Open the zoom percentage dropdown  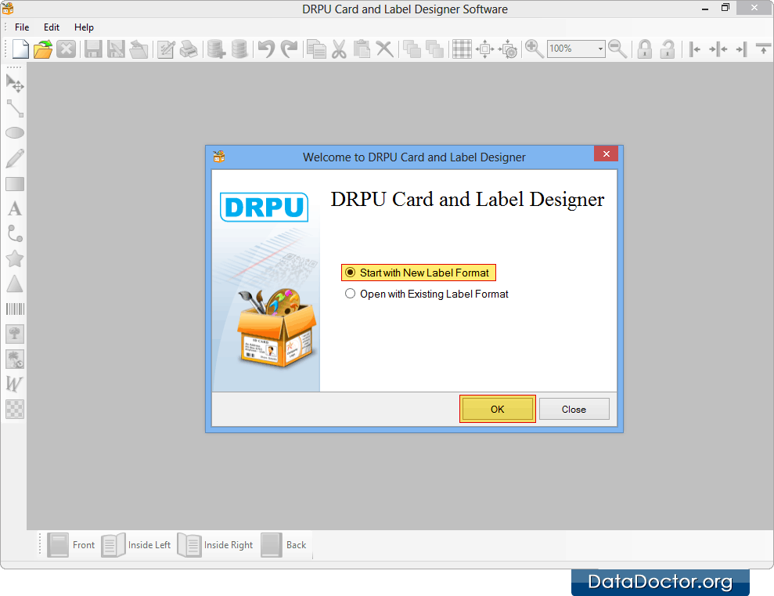click(600, 49)
